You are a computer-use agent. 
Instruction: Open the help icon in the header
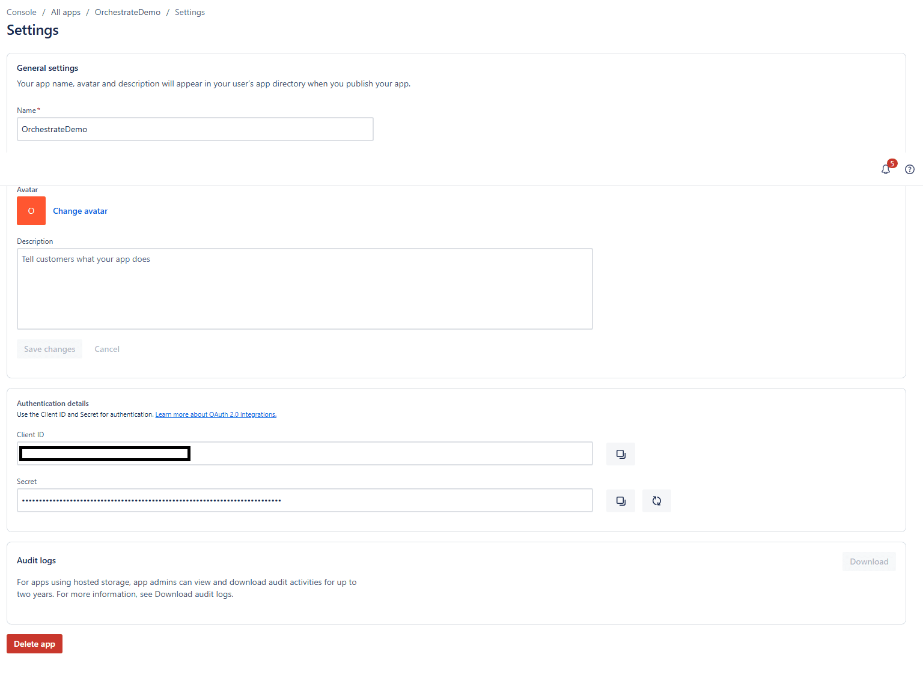(x=909, y=169)
